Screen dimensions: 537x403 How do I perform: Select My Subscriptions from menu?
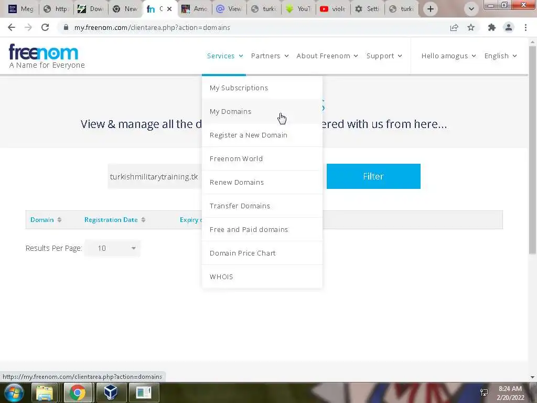click(x=262, y=88)
